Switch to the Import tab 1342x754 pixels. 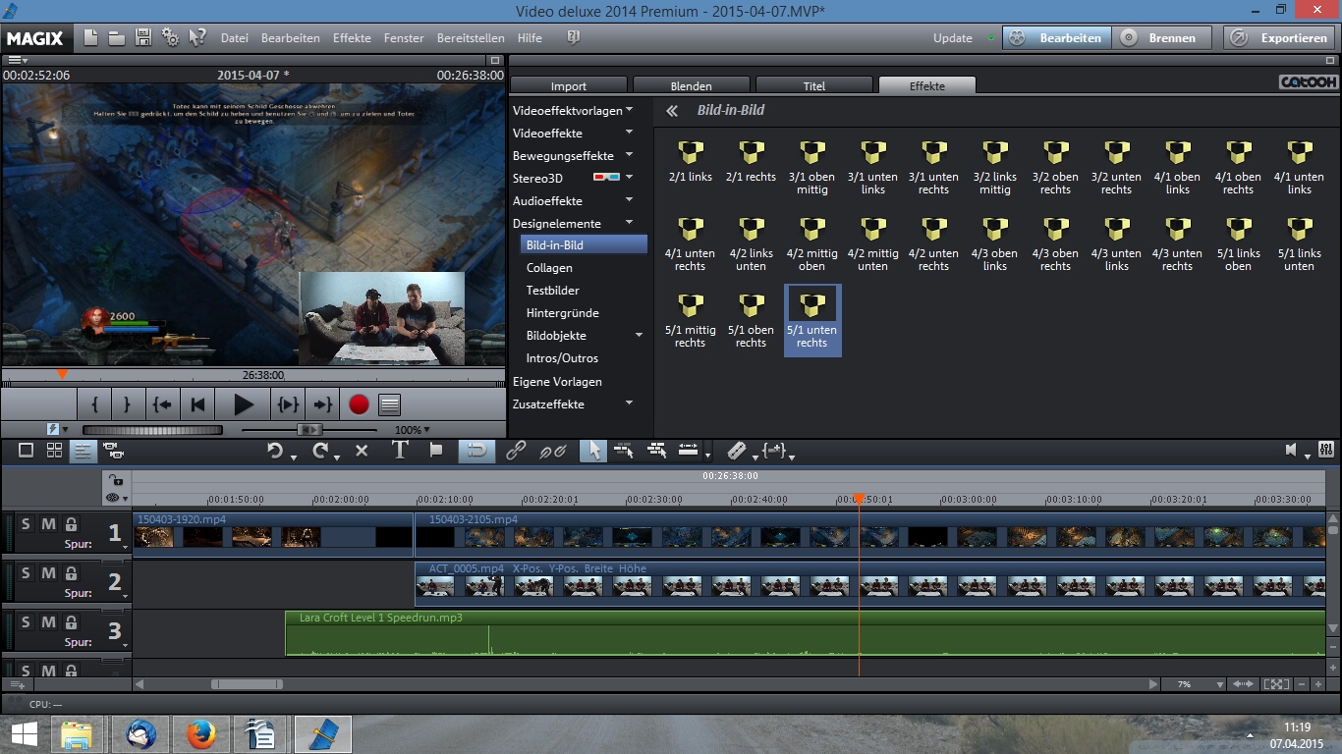569,85
